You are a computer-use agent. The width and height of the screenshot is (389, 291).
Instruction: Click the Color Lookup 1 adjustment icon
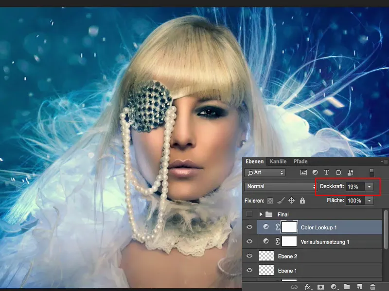pos(265,226)
